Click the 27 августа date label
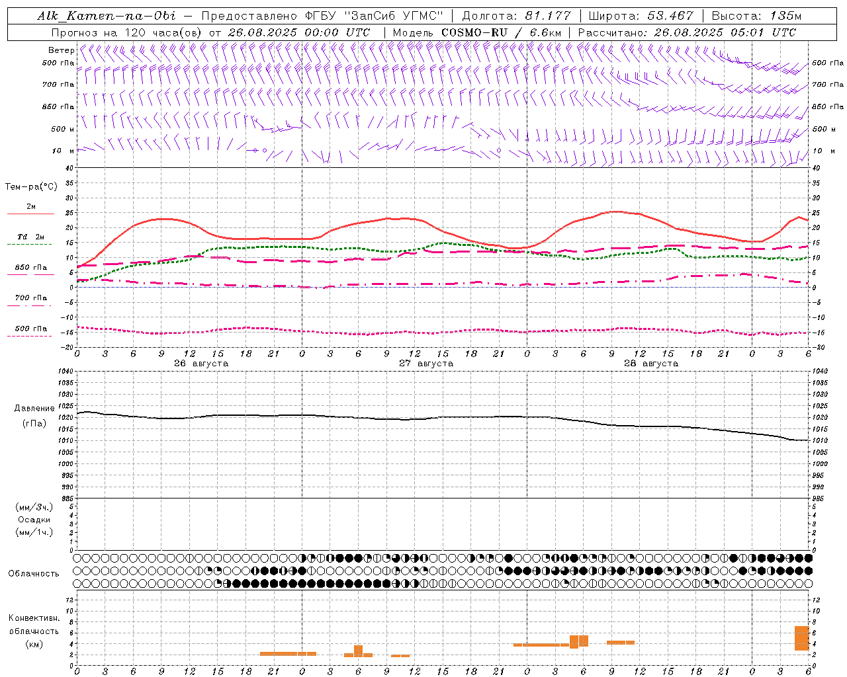This screenshot has width=847, height=677. [x=426, y=364]
